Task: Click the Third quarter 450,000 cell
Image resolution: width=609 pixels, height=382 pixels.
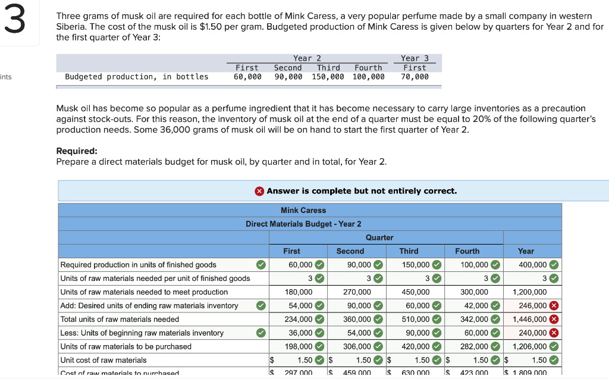Action: tap(416, 292)
